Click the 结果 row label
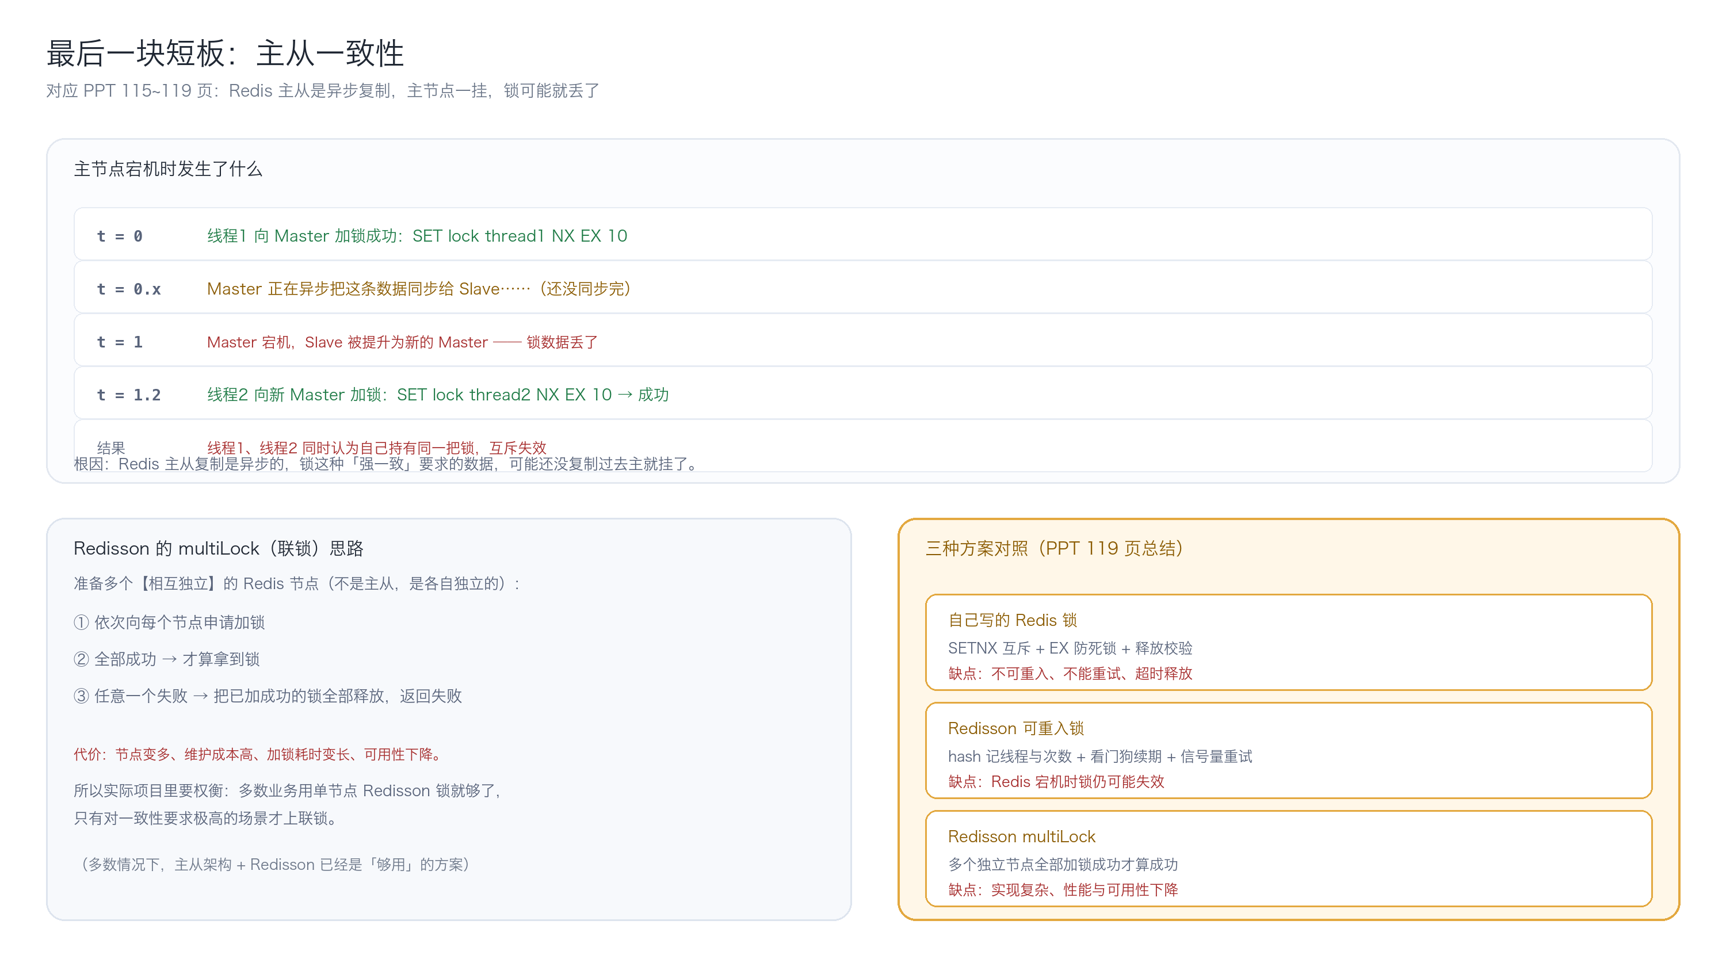1726x955 pixels. [111, 448]
